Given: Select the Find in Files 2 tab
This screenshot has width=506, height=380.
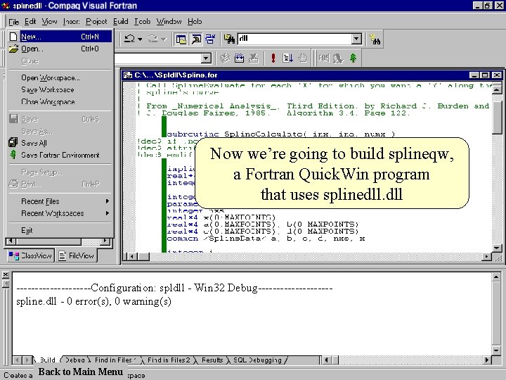Looking at the screenshot, I should 169,360.
